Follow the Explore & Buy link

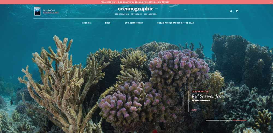pyautogui.click(x=51, y=13)
